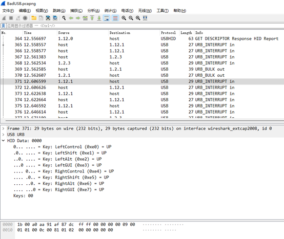Open the 无线(W) menu
The height and width of the screenshot is (239, 284).
145,11
